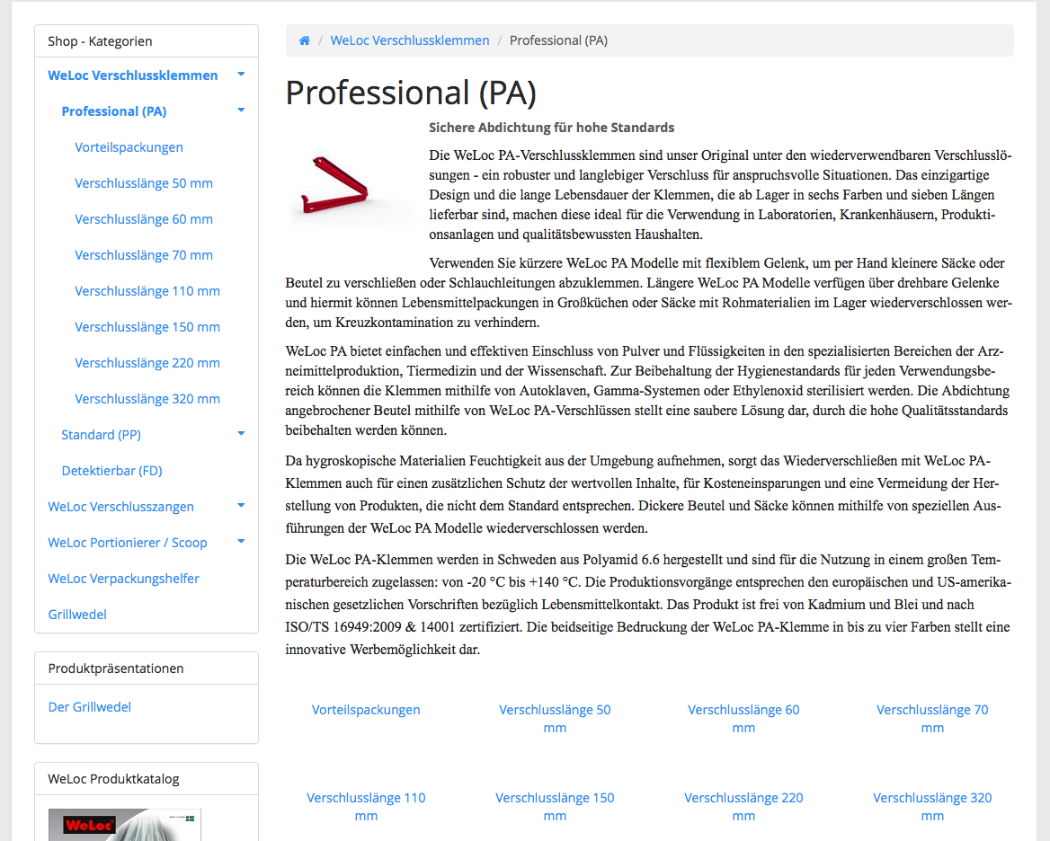Image resolution: width=1050 pixels, height=841 pixels.
Task: Expand the WeLoc Portionierer / Scoop arrow
Action: click(x=241, y=542)
